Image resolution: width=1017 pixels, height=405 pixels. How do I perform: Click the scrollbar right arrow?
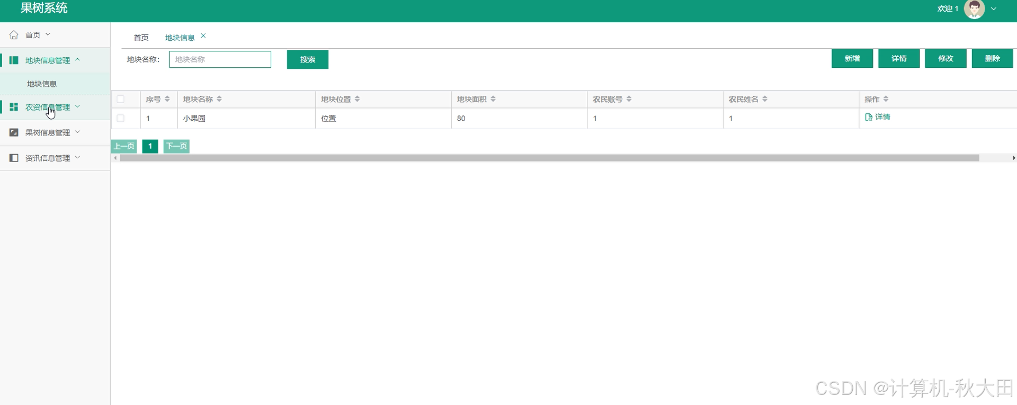[1014, 158]
